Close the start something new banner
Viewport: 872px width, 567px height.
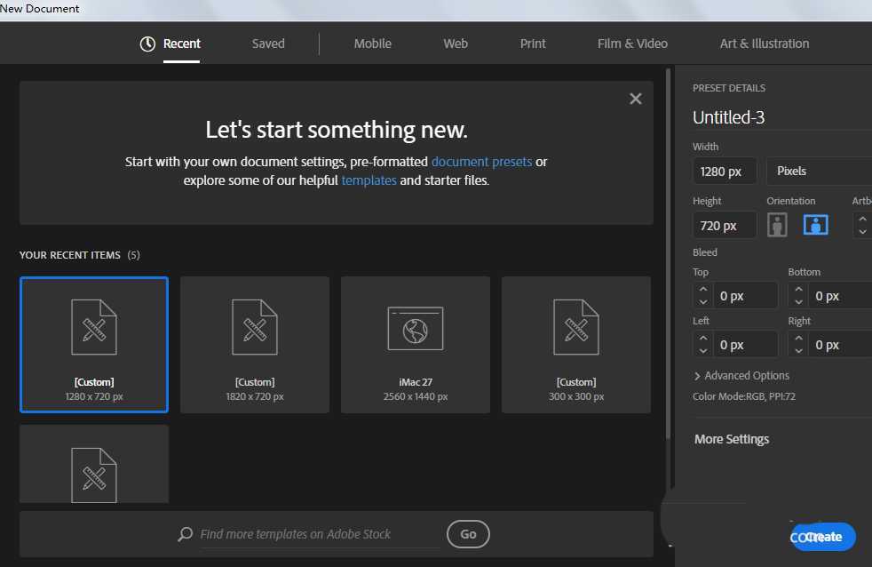pyautogui.click(x=635, y=99)
